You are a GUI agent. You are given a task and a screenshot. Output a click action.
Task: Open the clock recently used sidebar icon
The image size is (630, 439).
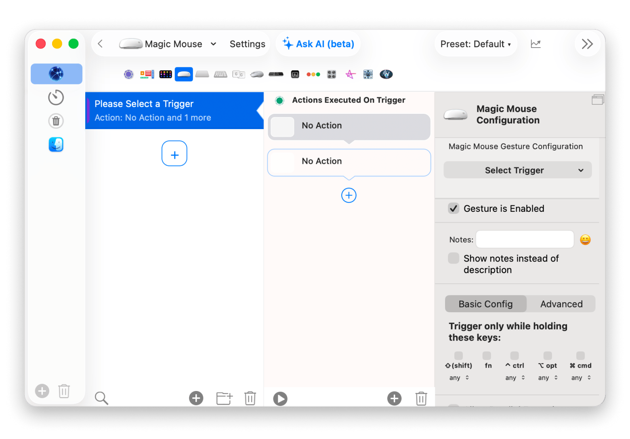point(56,97)
